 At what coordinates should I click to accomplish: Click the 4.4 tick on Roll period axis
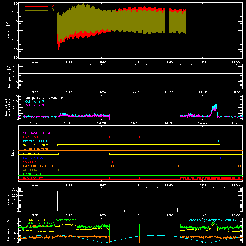15,67
